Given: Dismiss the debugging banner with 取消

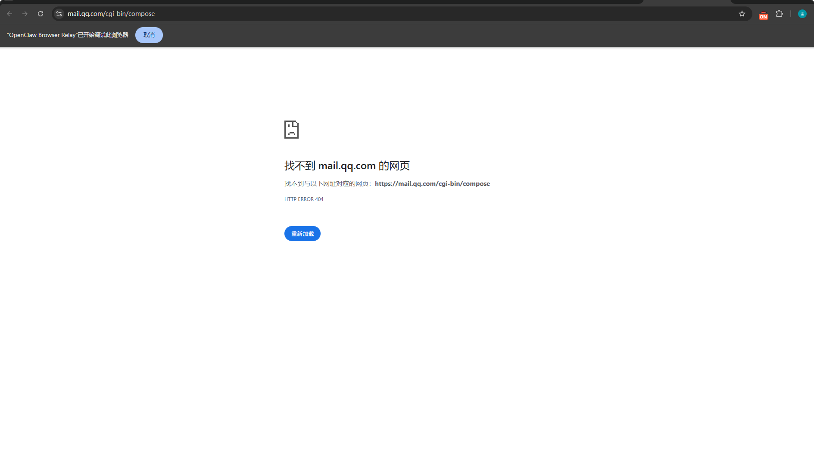Looking at the screenshot, I should [149, 35].
